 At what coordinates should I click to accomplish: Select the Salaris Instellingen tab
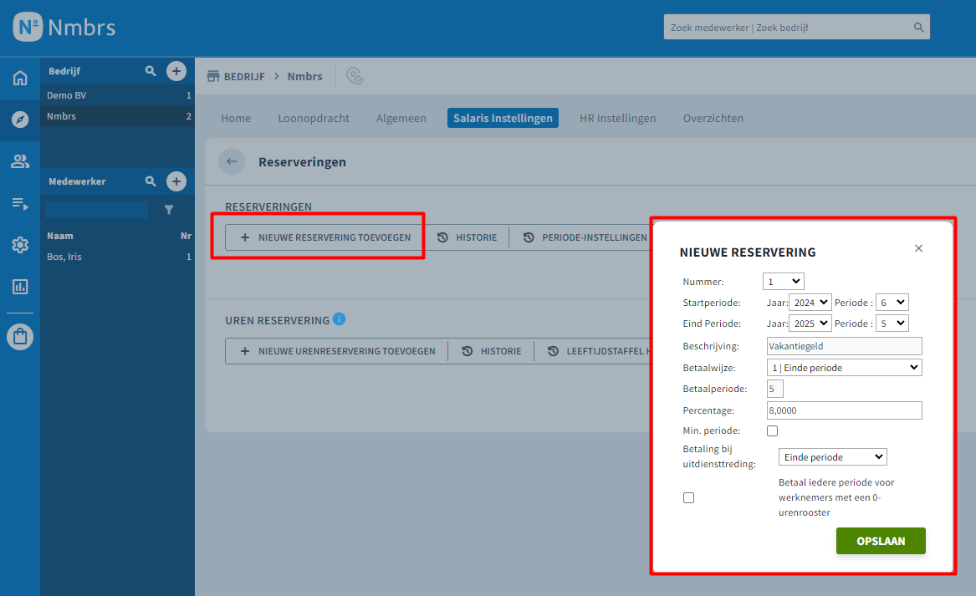(503, 118)
